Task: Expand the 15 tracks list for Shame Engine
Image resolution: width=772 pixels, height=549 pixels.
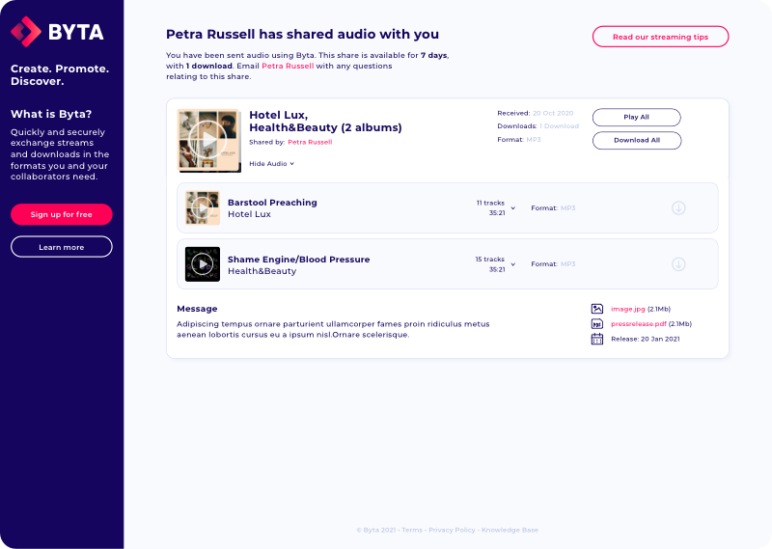Action: pos(513,264)
